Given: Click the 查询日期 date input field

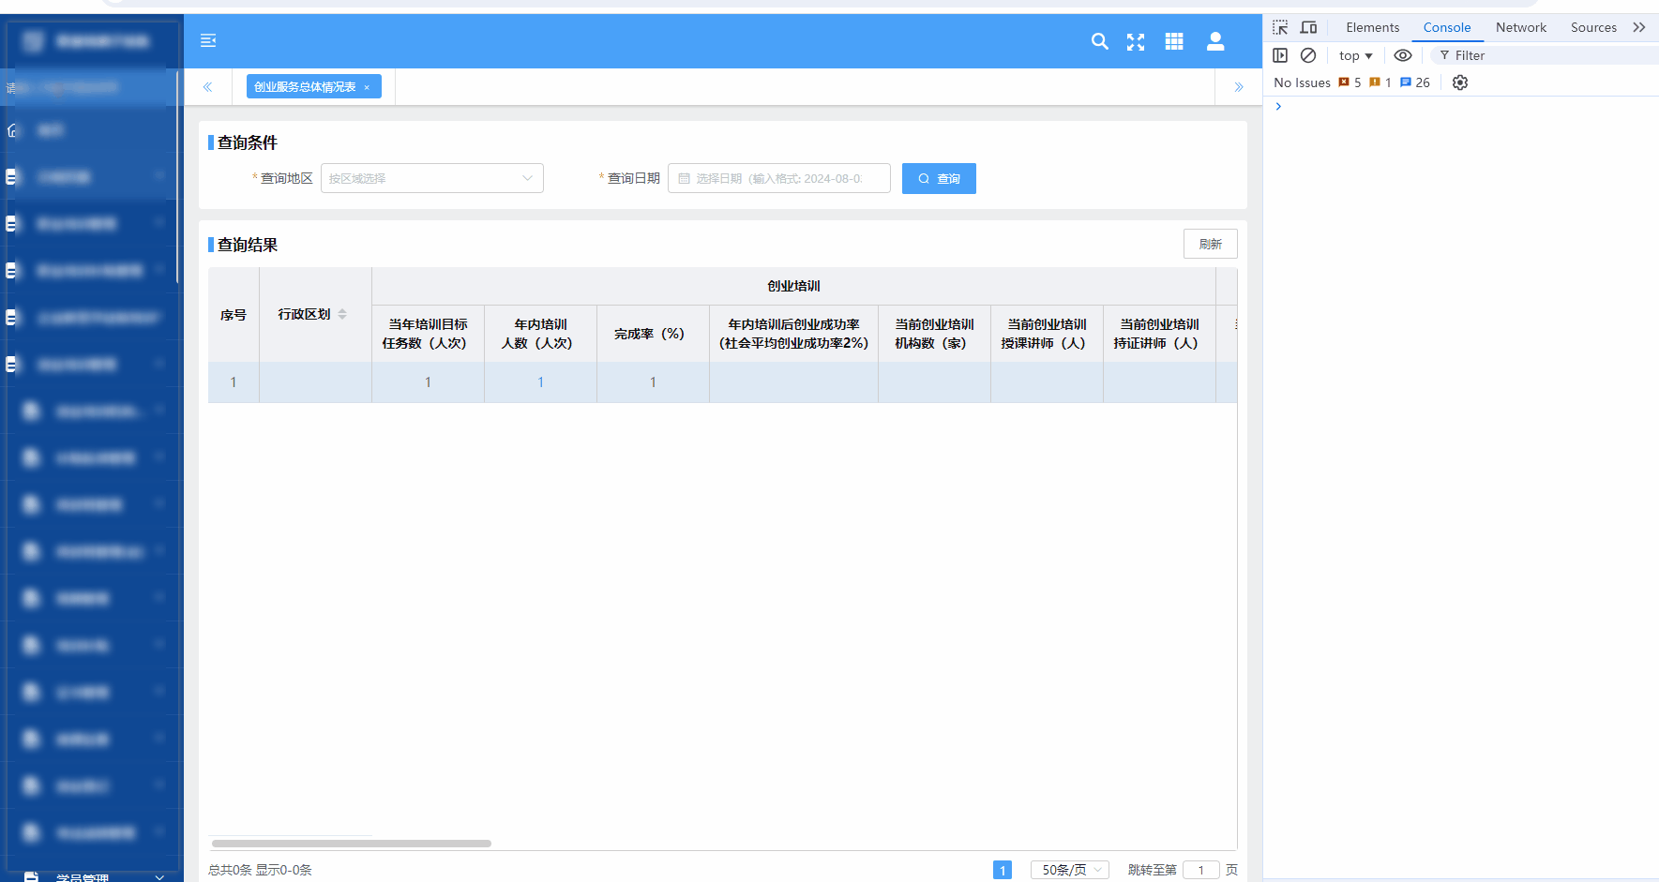Looking at the screenshot, I should click(779, 178).
